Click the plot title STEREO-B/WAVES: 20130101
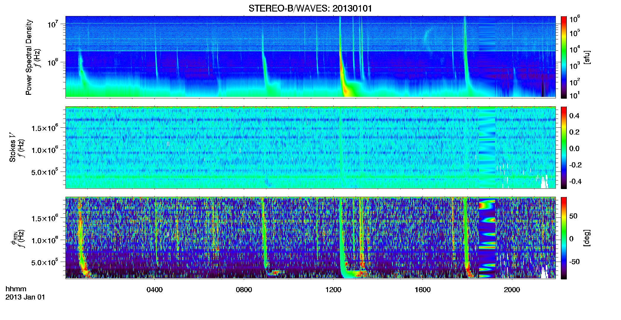621x320 pixels. pyautogui.click(x=310, y=8)
